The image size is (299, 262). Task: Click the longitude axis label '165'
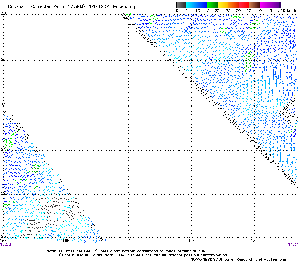click(4, 241)
